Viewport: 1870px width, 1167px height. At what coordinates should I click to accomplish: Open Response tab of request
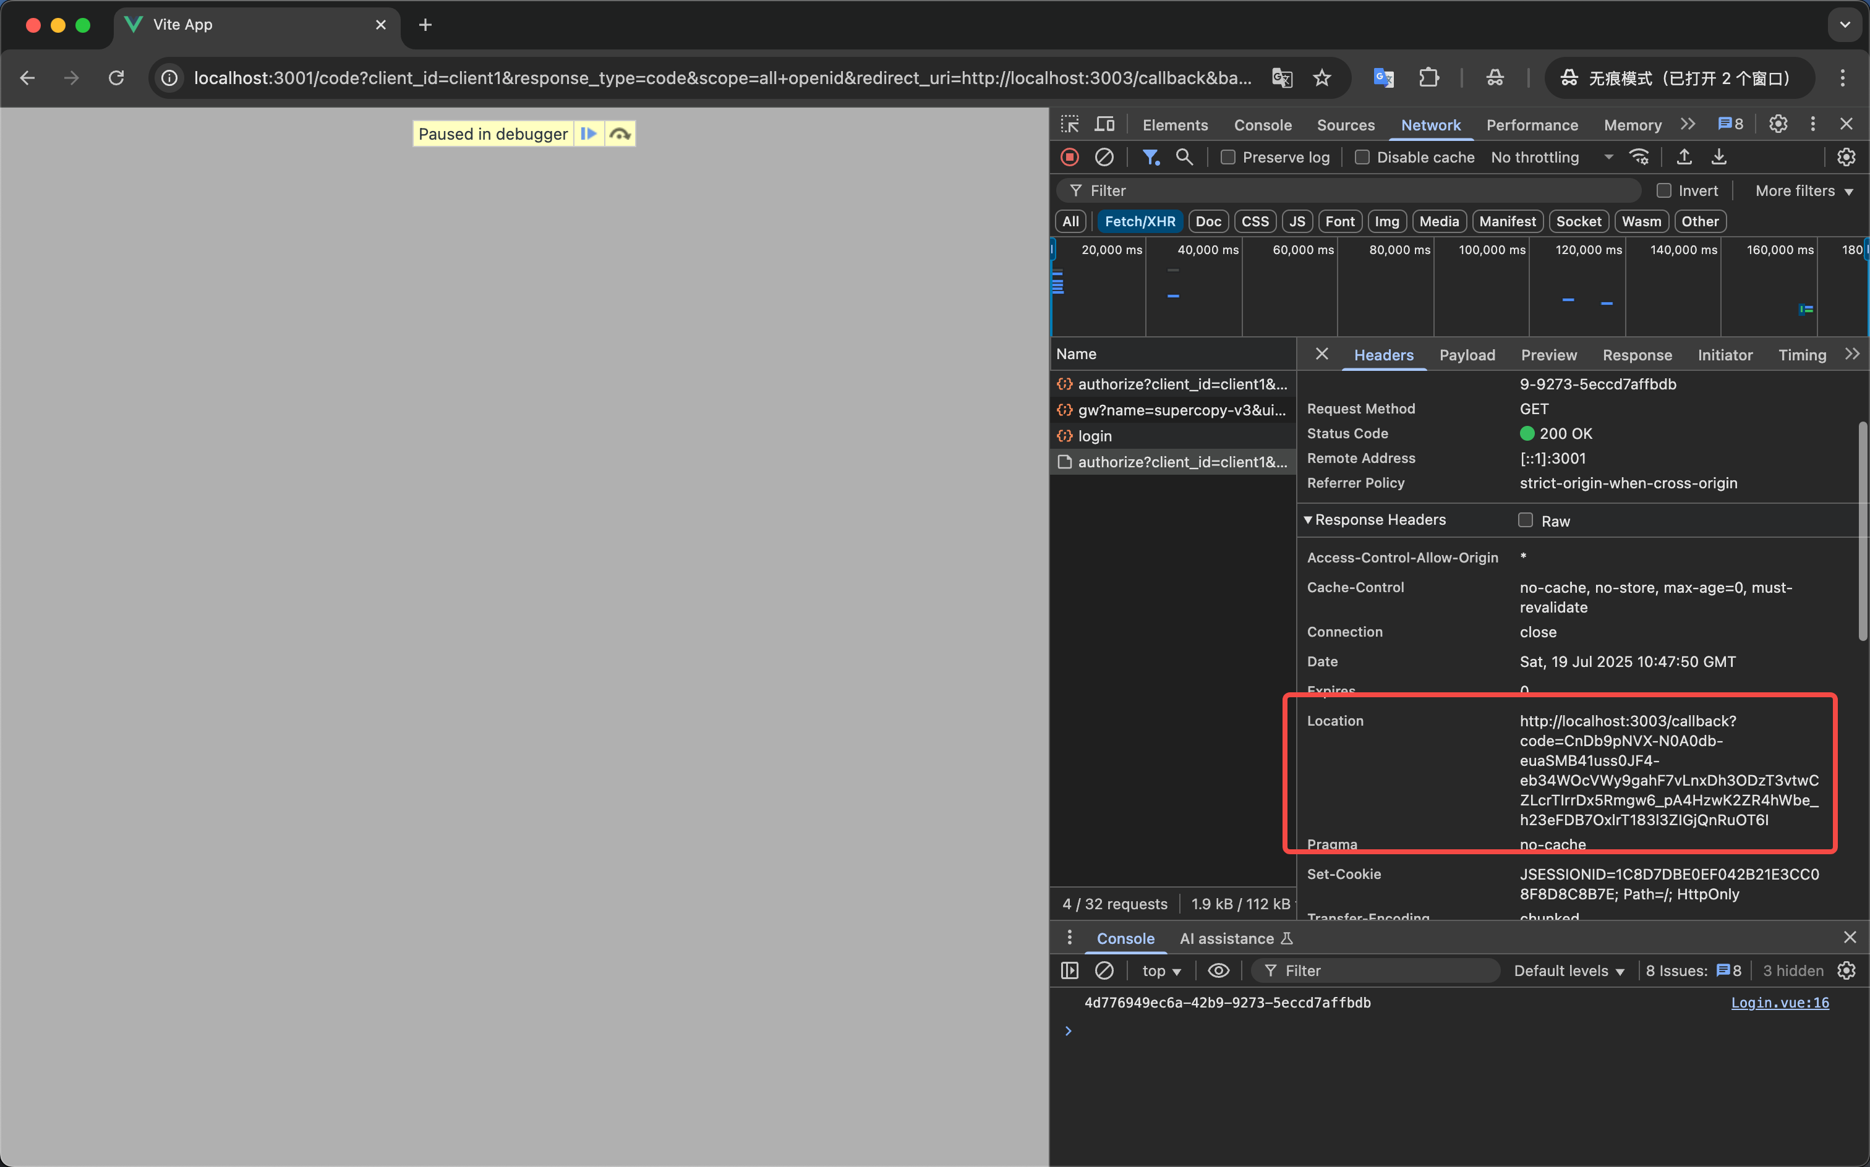[x=1637, y=355]
